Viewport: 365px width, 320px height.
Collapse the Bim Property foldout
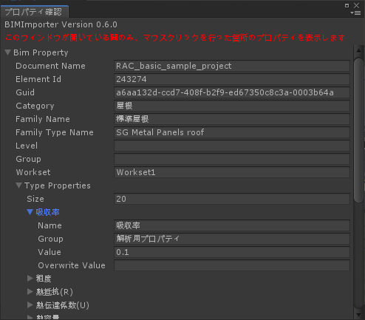tap(8, 52)
